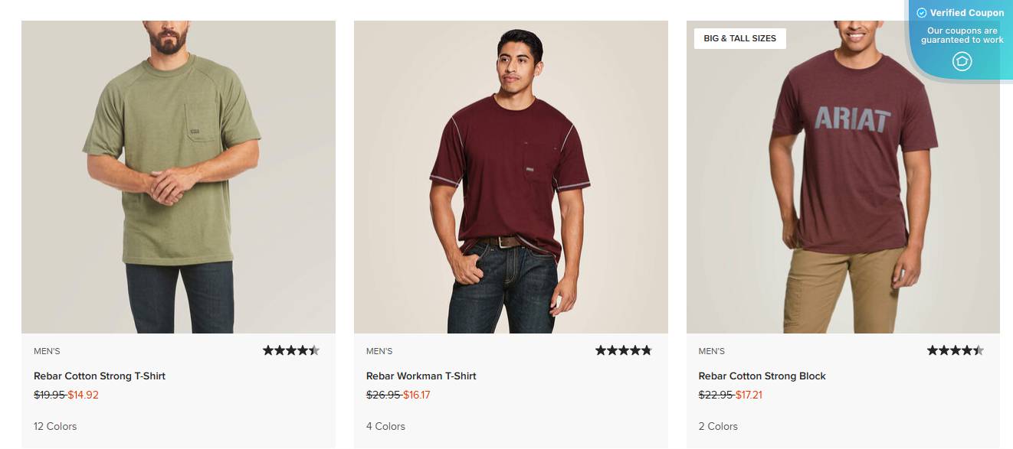
Task: Open the Rebar Cotton Strong T-Shirt product page
Action: [x=100, y=376]
